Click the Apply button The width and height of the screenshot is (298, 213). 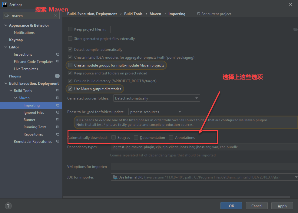[x=282, y=206]
